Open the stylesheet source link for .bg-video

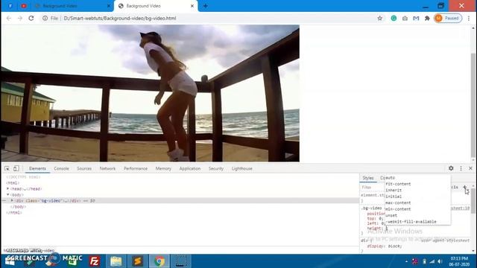coord(461,208)
